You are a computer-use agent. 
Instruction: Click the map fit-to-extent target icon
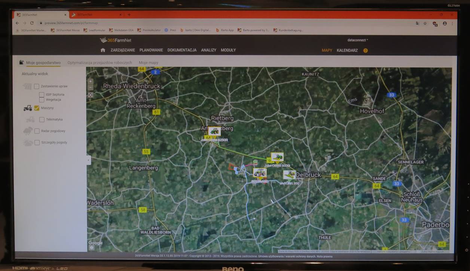point(91,95)
